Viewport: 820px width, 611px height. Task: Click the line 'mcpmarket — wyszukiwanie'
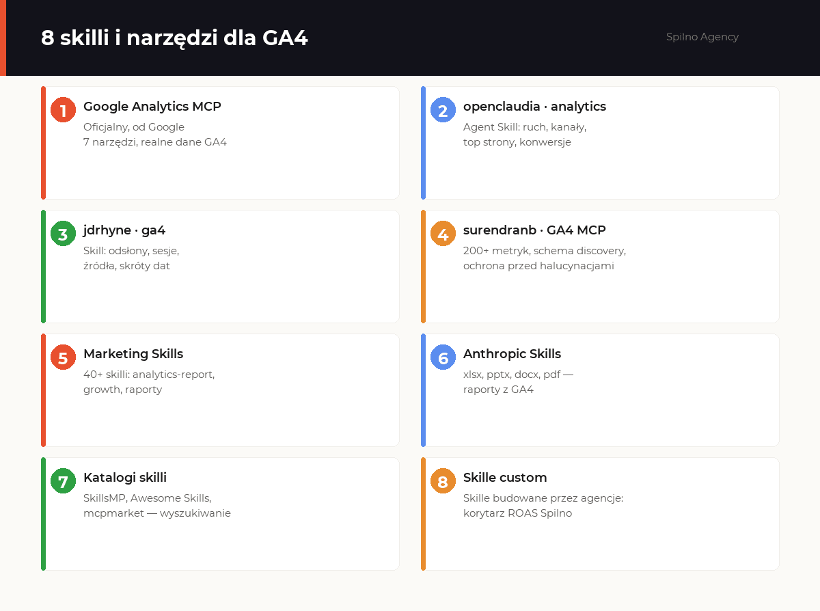click(x=157, y=513)
